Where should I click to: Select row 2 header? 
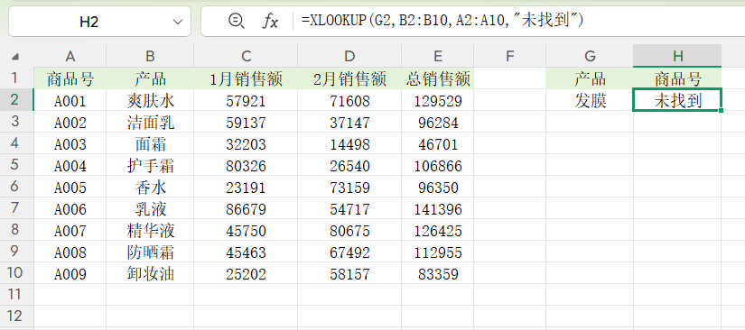(x=16, y=99)
